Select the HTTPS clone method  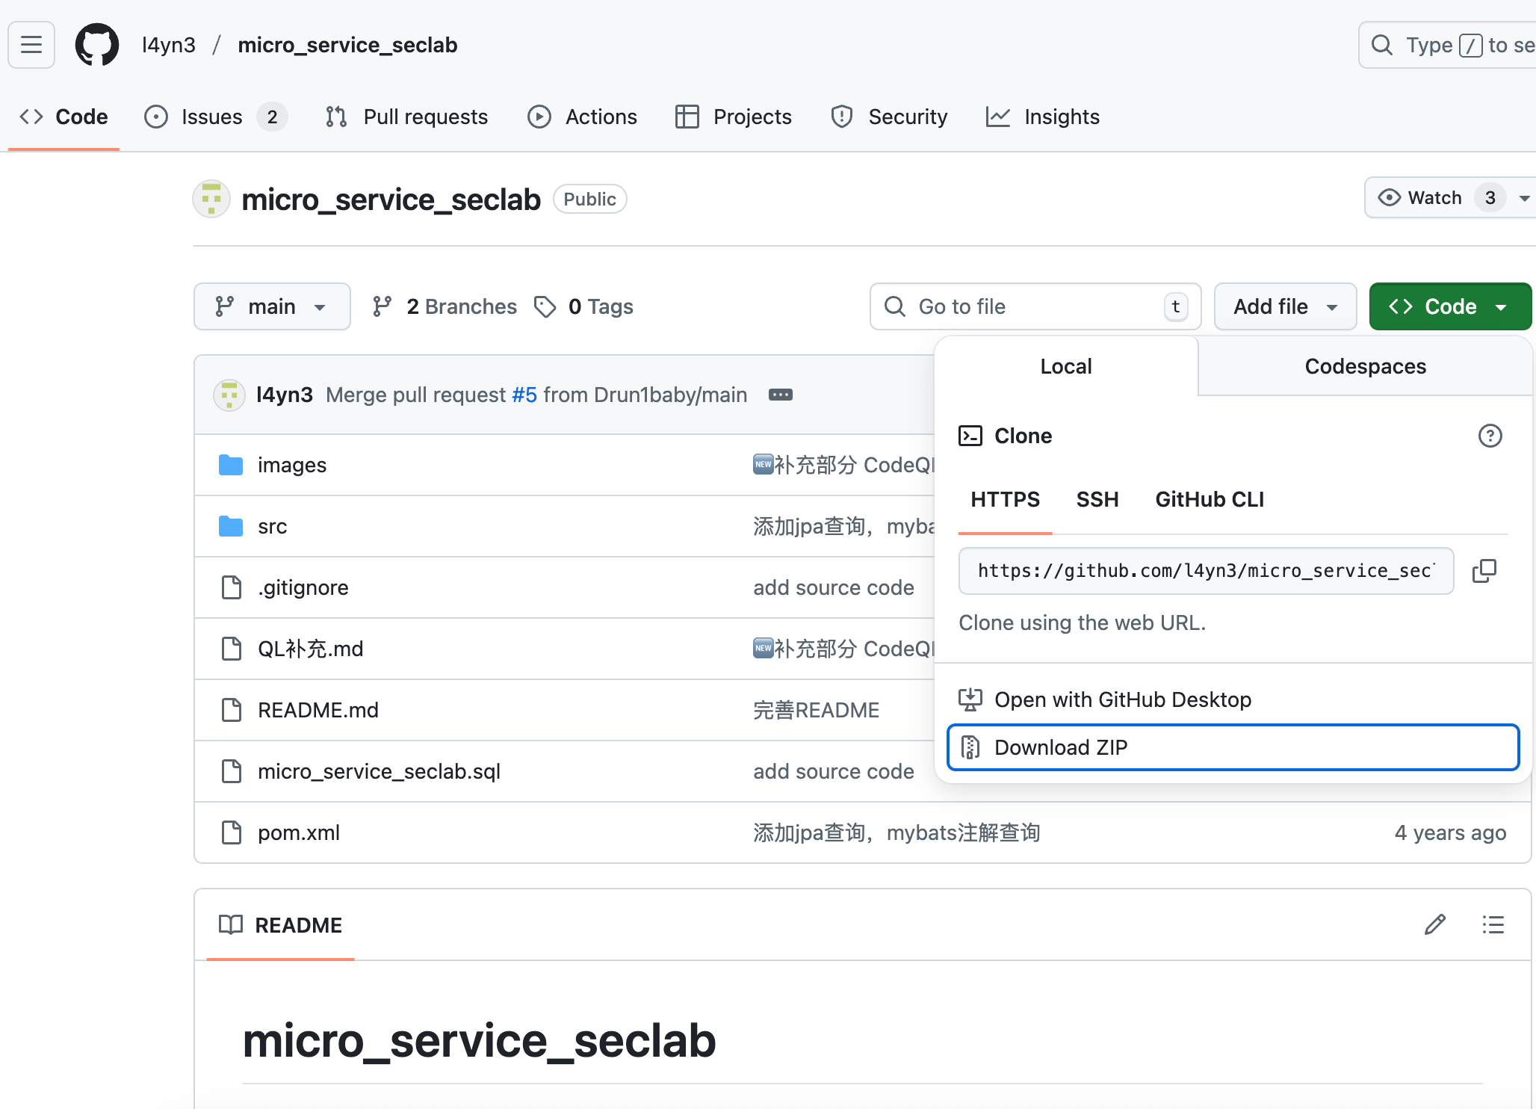click(x=1005, y=499)
